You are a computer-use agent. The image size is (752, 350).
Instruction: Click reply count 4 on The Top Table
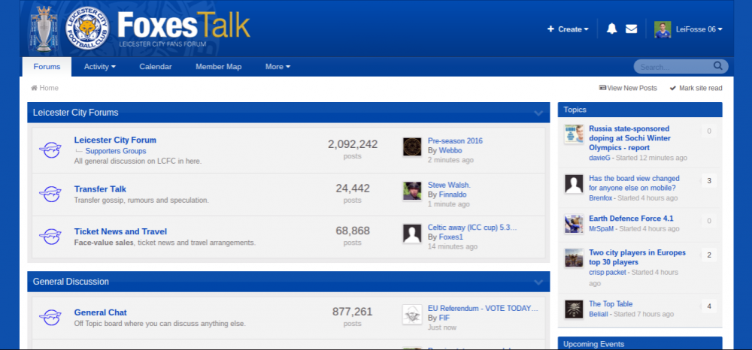click(x=709, y=306)
